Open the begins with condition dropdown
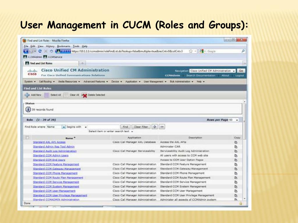 pos(77,127)
